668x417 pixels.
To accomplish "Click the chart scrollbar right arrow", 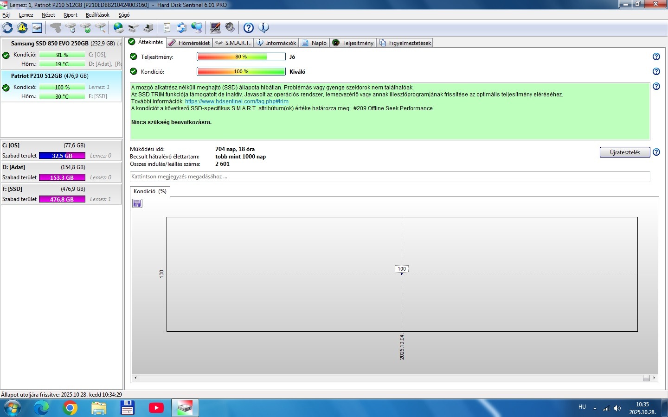I will coord(654,378).
